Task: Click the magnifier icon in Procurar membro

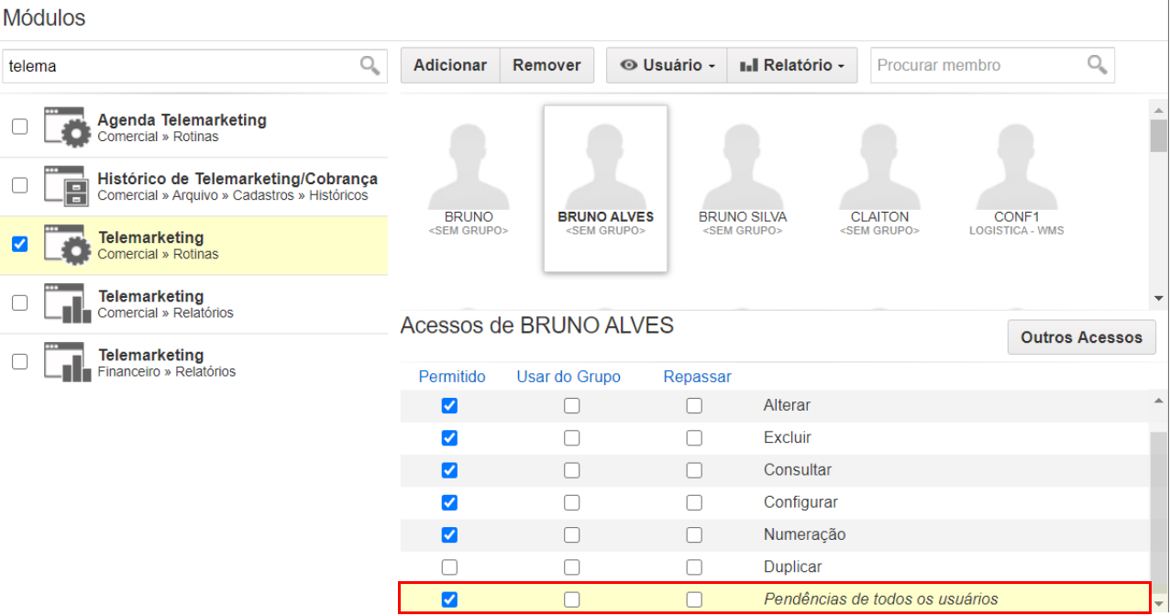Action: coord(1097,64)
